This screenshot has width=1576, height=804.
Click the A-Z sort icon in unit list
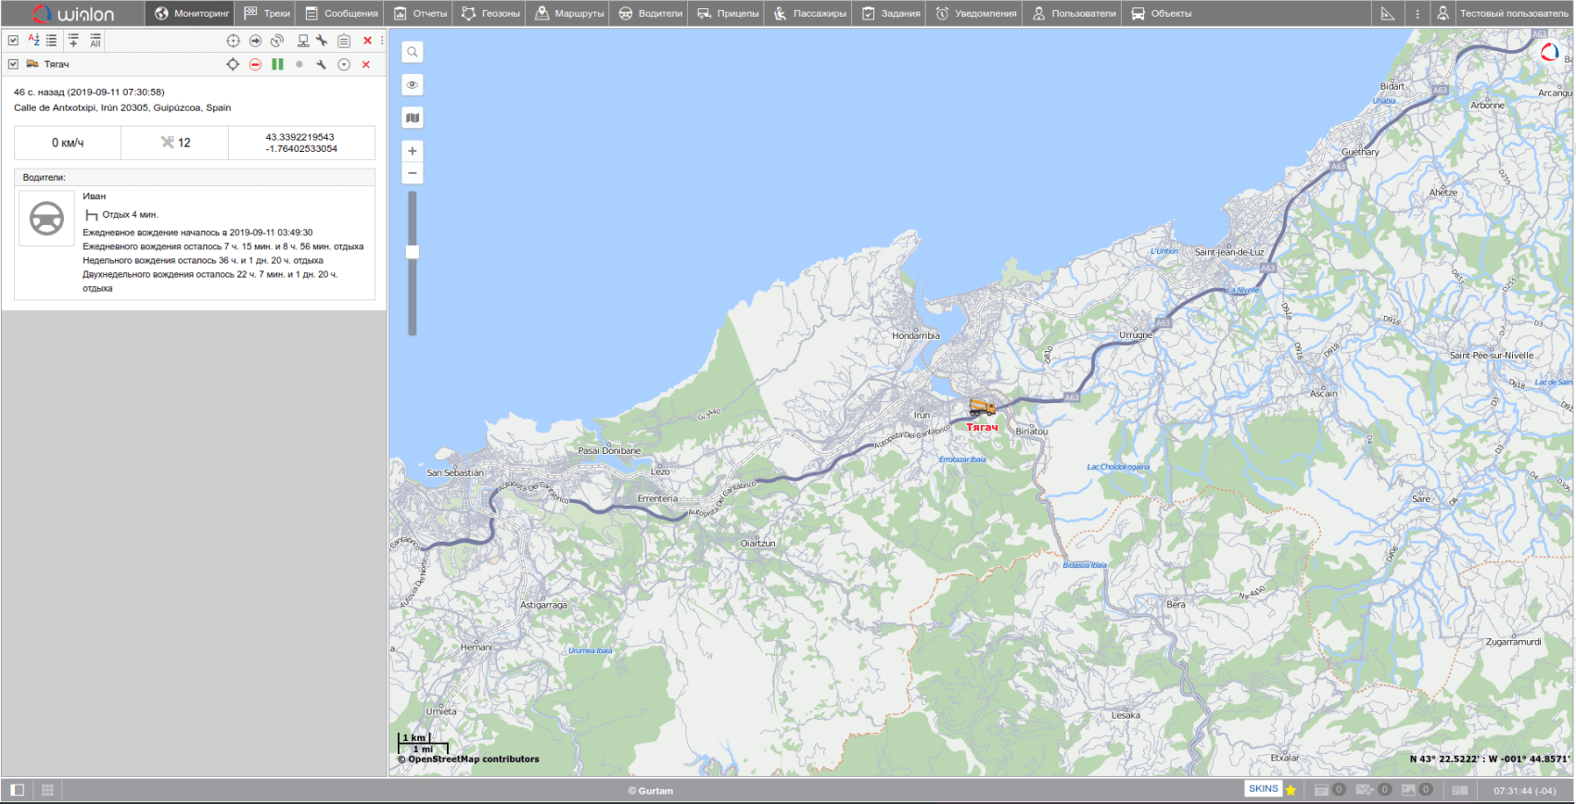pyautogui.click(x=33, y=41)
